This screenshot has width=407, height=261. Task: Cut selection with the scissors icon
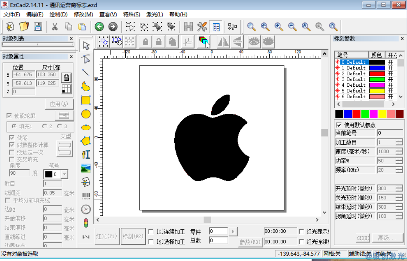(55, 26)
